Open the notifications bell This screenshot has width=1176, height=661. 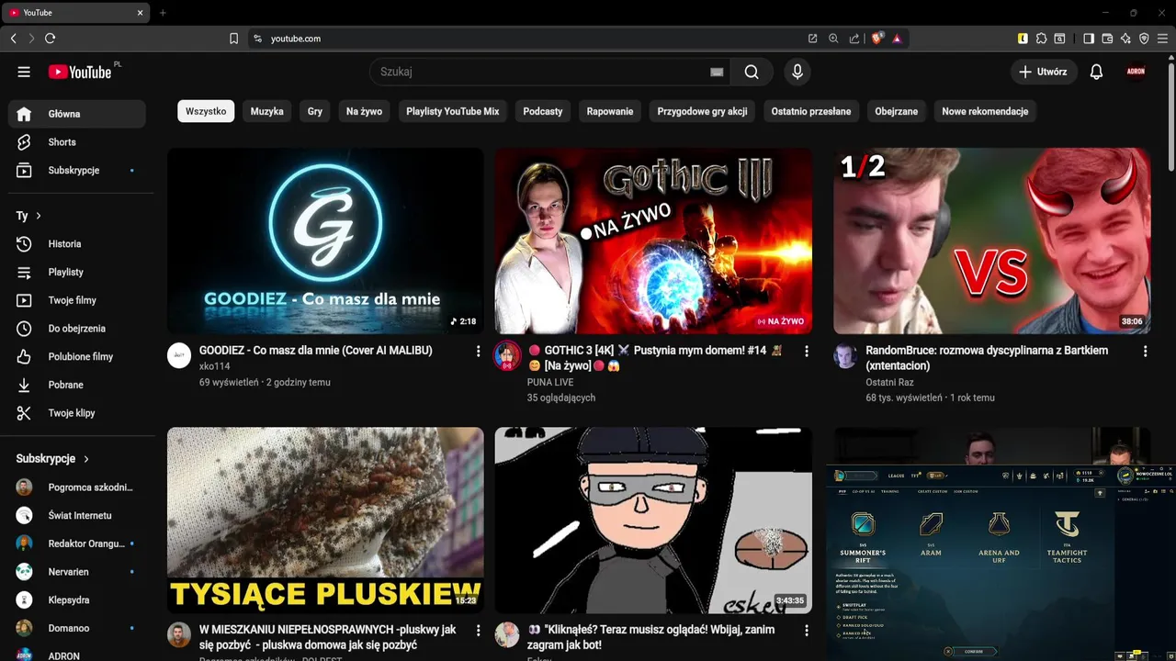click(x=1096, y=72)
